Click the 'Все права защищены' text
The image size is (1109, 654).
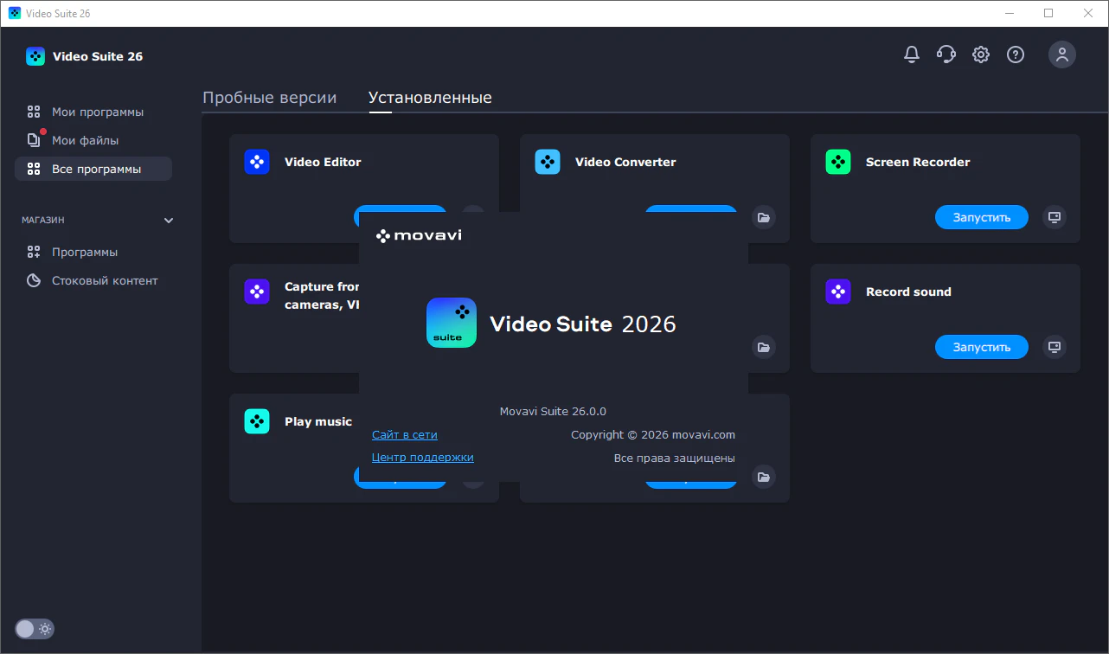[x=675, y=458]
